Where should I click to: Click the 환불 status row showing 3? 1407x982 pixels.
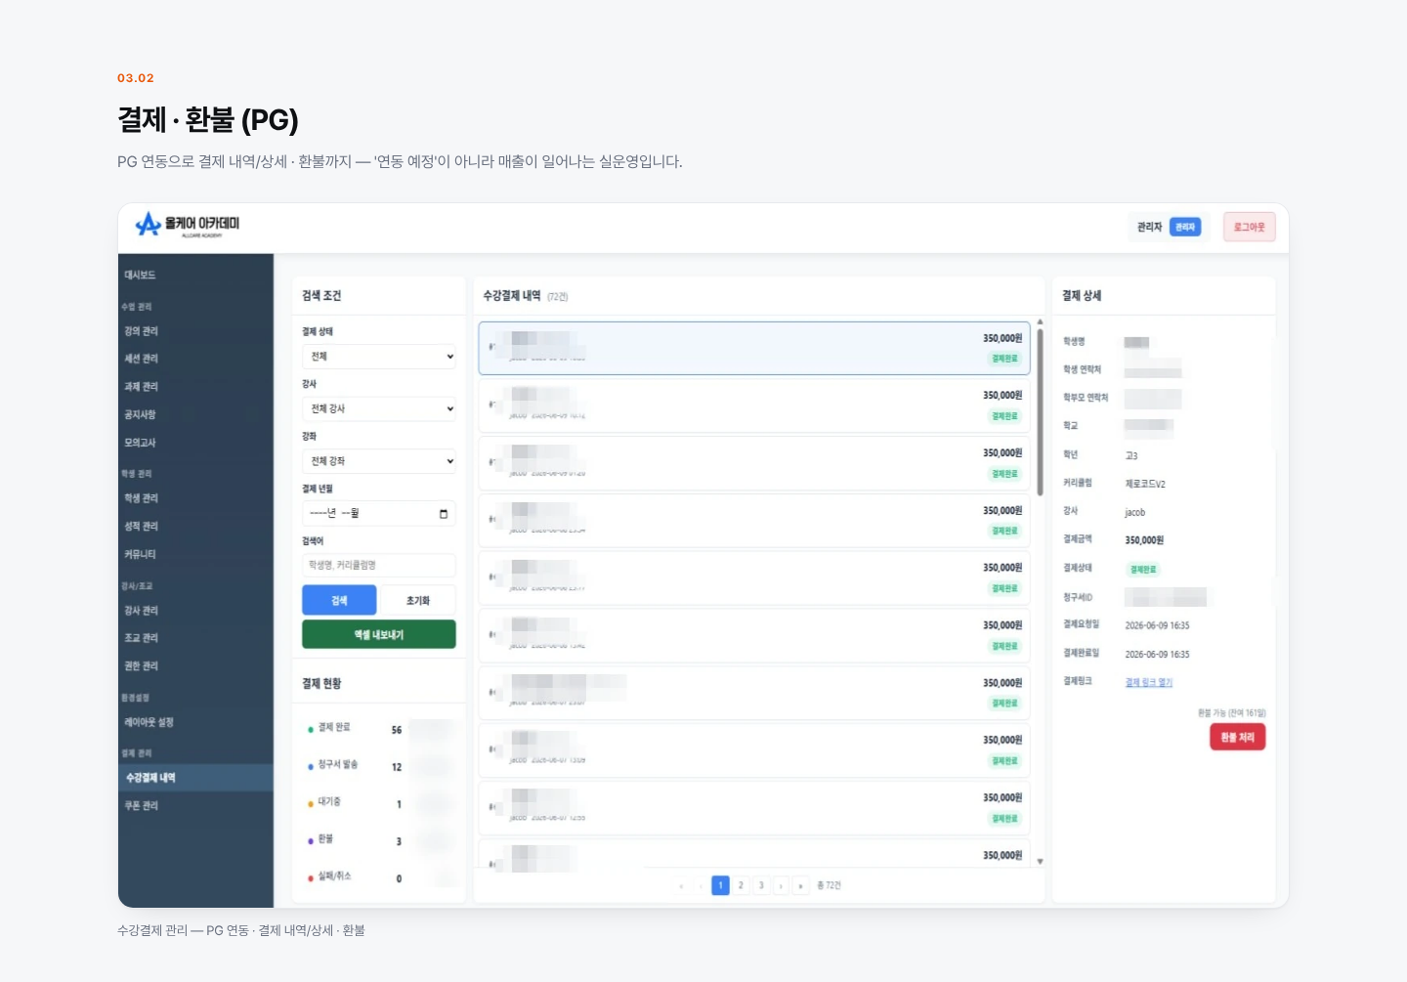tap(379, 840)
